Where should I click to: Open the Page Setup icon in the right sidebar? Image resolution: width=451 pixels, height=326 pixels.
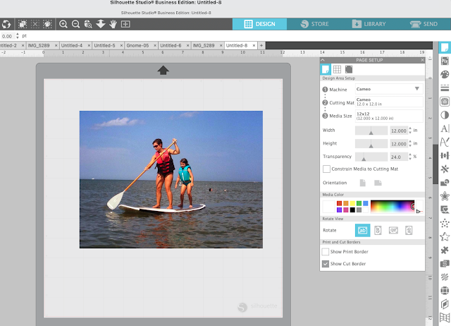coord(445,47)
